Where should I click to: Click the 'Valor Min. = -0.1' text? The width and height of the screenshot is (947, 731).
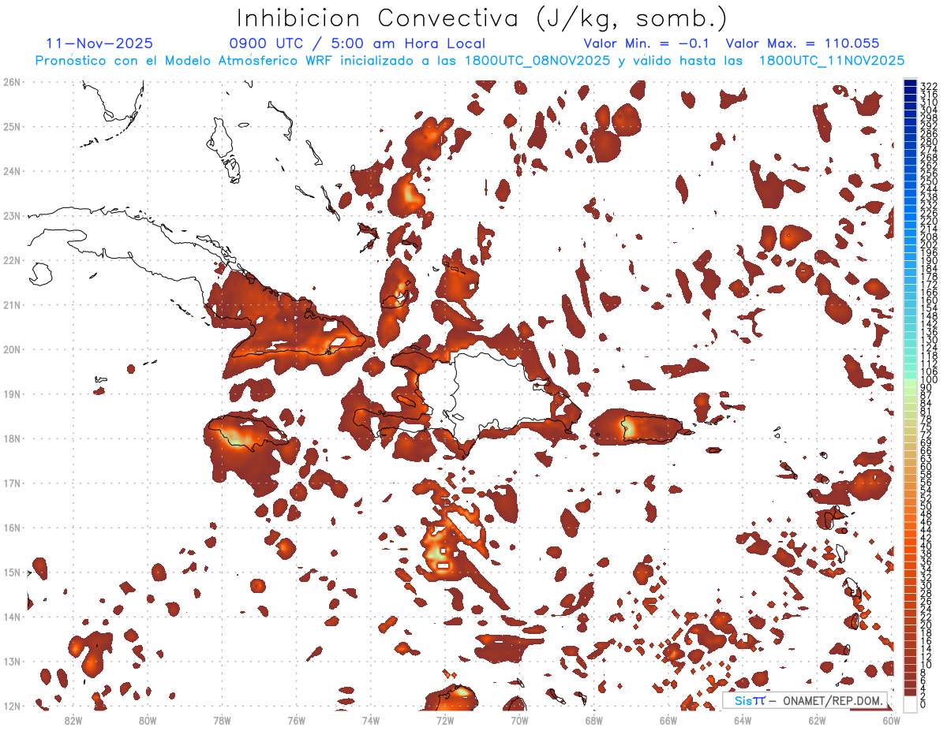647,43
